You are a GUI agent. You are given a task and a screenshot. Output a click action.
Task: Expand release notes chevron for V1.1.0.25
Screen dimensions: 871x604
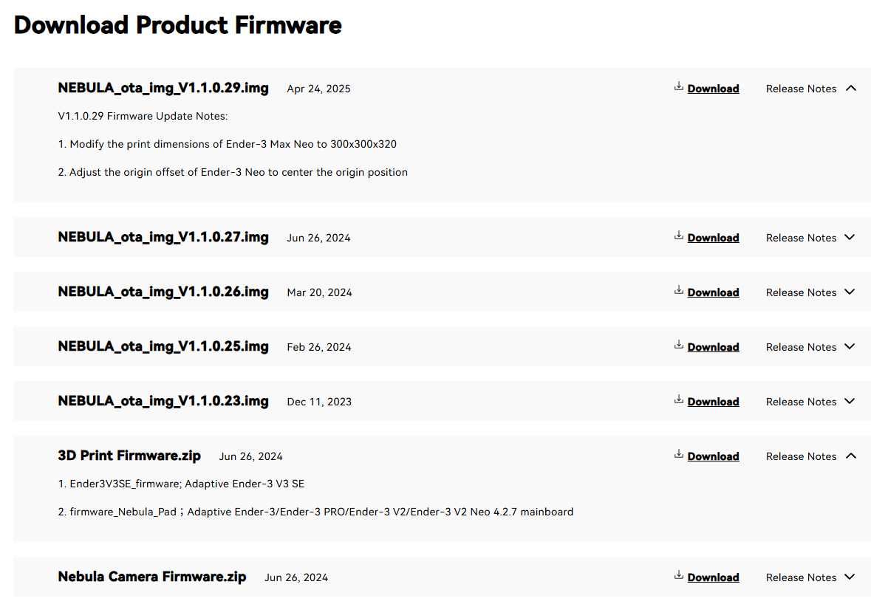(x=850, y=347)
